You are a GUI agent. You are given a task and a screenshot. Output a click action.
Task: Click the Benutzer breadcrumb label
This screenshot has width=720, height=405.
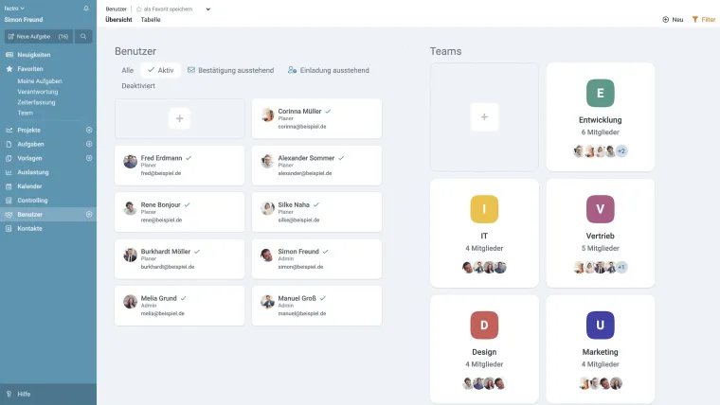117,9
